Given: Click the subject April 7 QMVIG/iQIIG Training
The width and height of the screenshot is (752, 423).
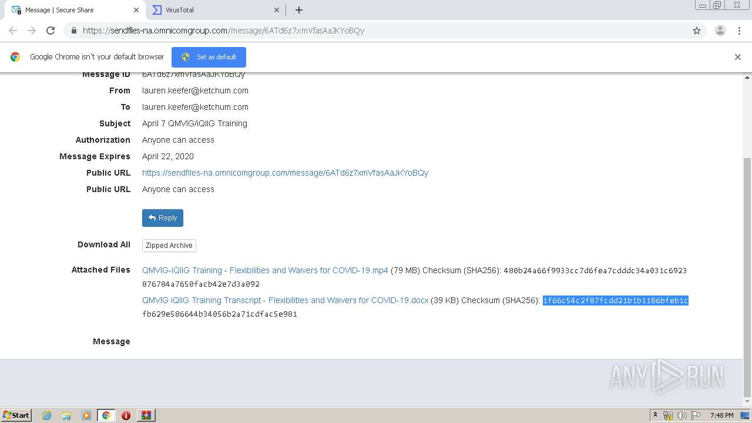Looking at the screenshot, I should (x=194, y=123).
